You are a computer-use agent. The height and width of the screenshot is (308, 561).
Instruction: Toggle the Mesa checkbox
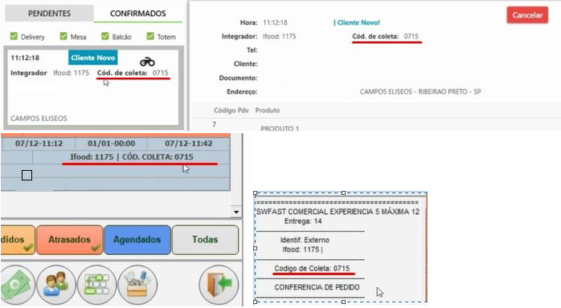pos(63,36)
